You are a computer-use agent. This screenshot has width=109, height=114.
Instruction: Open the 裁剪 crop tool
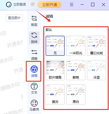click(x=34, y=21)
